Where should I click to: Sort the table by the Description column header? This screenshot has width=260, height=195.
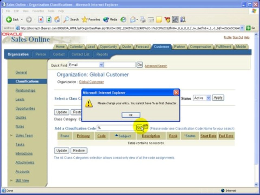pyautogui.click(x=151, y=136)
